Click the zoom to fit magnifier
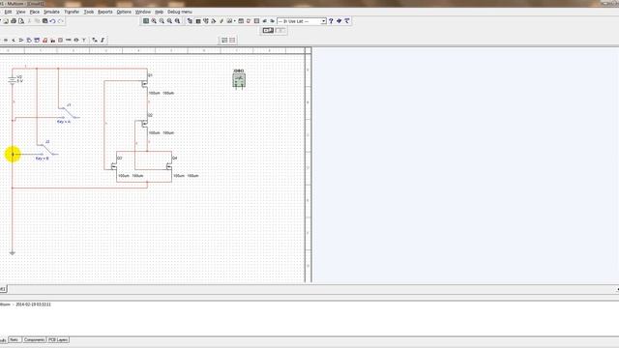The width and height of the screenshot is (619, 348). pos(178,21)
